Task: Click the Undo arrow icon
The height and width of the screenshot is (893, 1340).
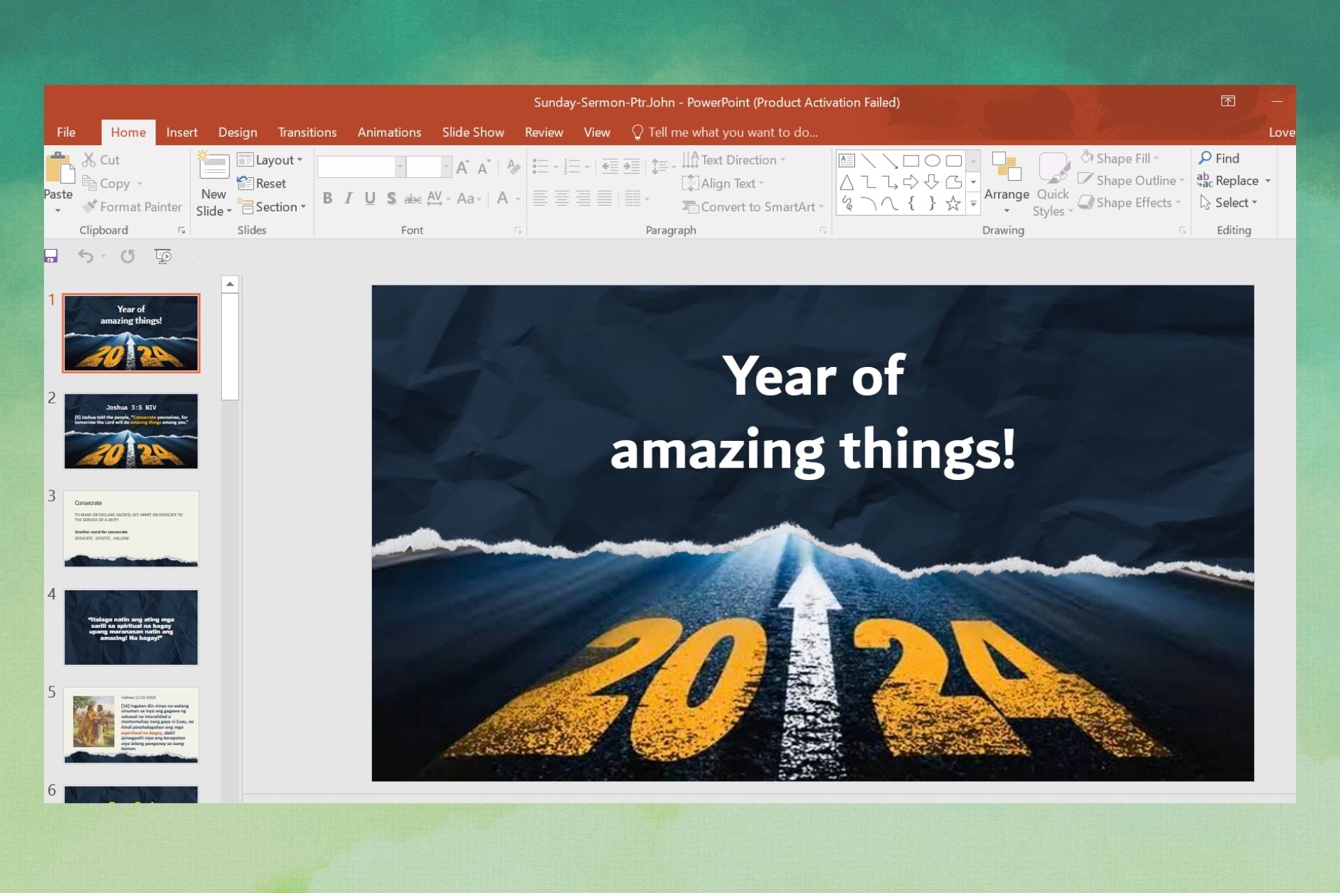Action: click(85, 256)
